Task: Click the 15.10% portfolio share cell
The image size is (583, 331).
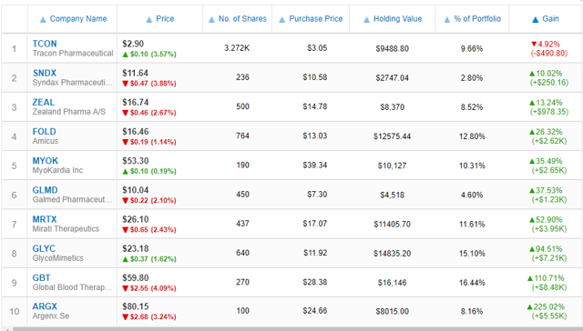Action: click(x=472, y=254)
